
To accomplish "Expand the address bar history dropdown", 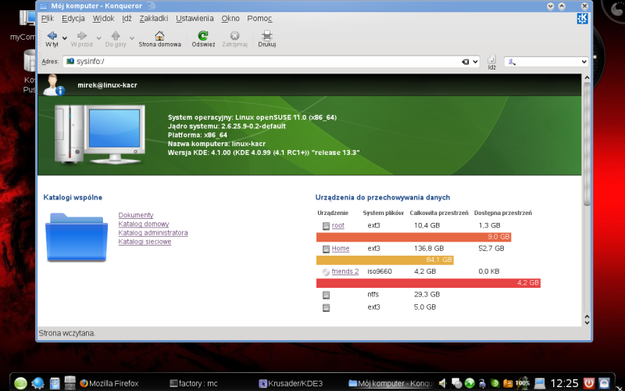I will (475, 62).
